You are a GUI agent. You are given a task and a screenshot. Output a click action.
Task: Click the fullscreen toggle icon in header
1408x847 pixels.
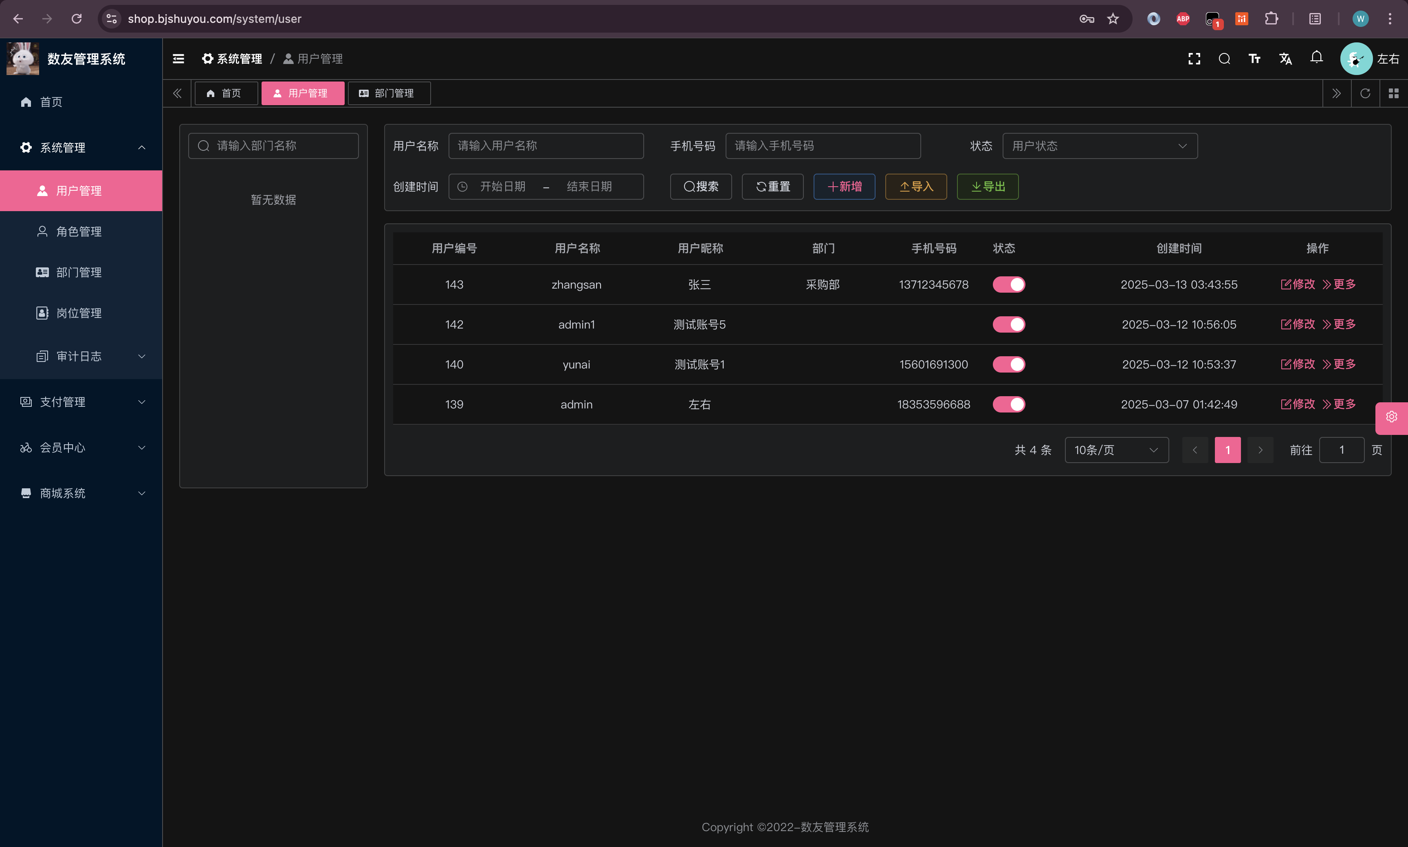pyautogui.click(x=1194, y=59)
